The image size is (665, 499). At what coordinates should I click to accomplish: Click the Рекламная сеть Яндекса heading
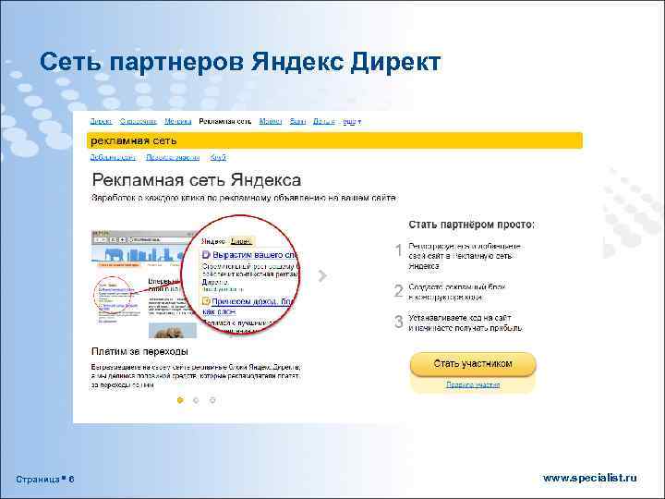click(x=197, y=180)
